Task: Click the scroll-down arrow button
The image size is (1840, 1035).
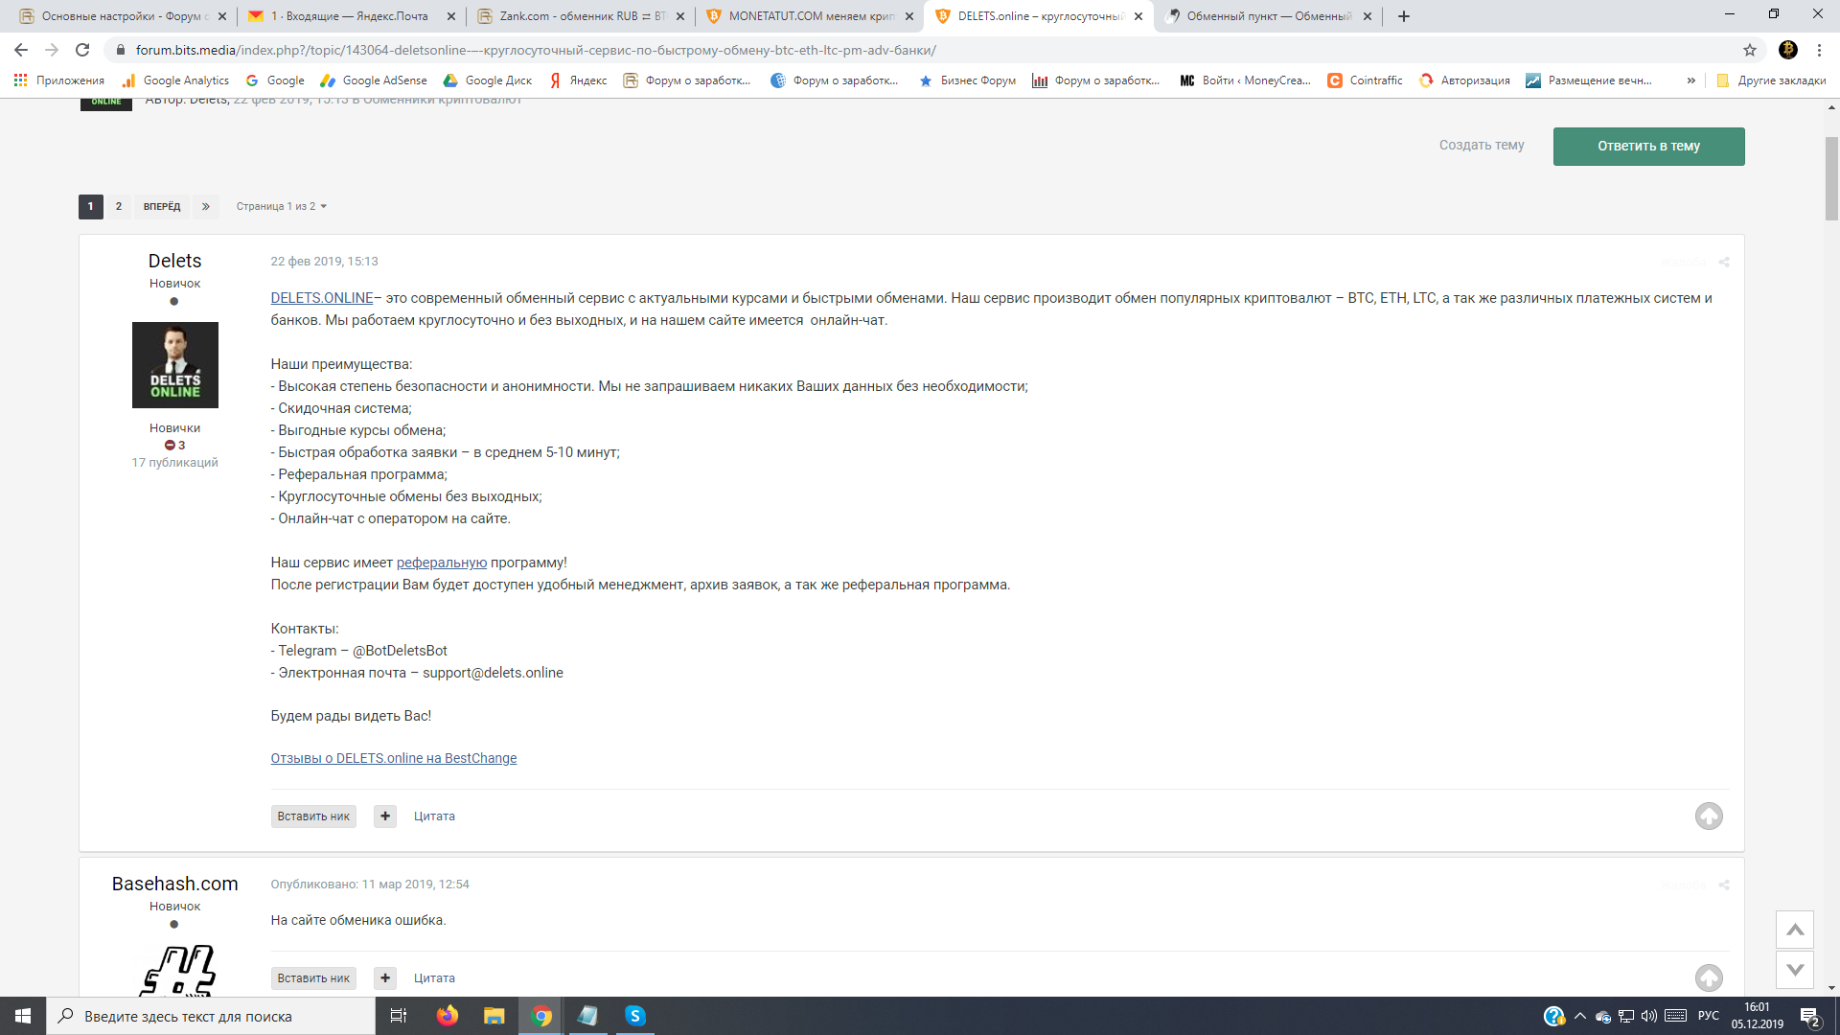Action: tap(1794, 970)
